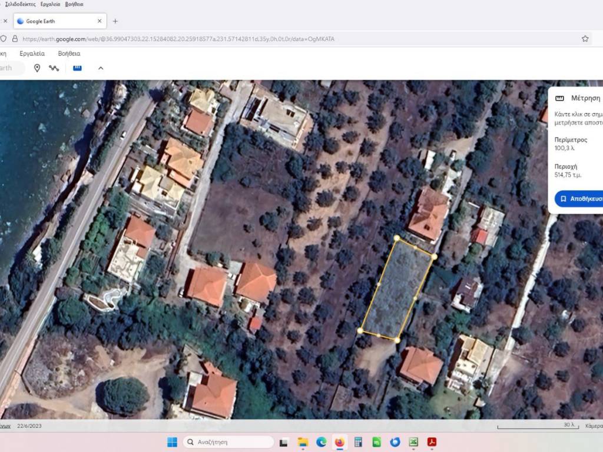Image resolution: width=603 pixels, height=452 pixels.
Task: Open File Explorer from the taskbar
Action: pos(303,442)
